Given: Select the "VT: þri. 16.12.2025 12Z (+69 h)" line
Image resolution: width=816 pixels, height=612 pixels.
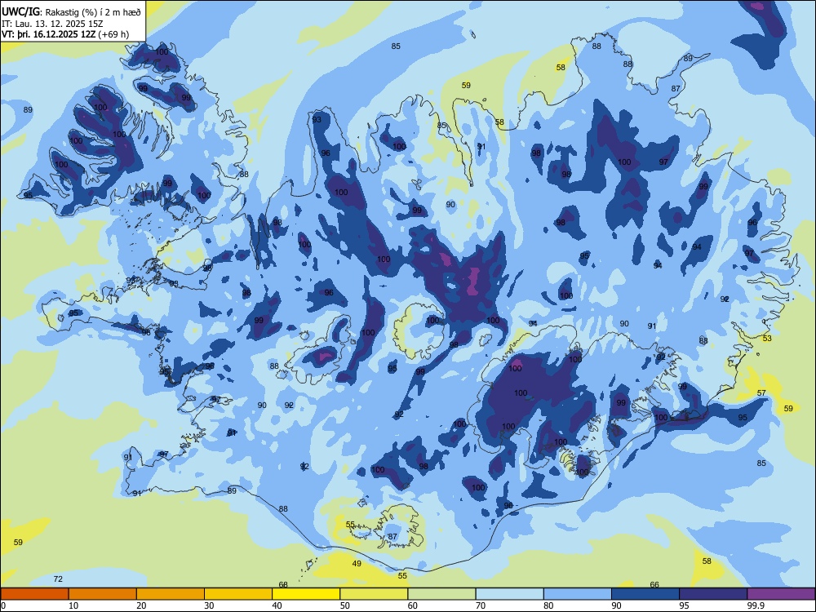Looking at the screenshot, I should (x=65, y=34).
